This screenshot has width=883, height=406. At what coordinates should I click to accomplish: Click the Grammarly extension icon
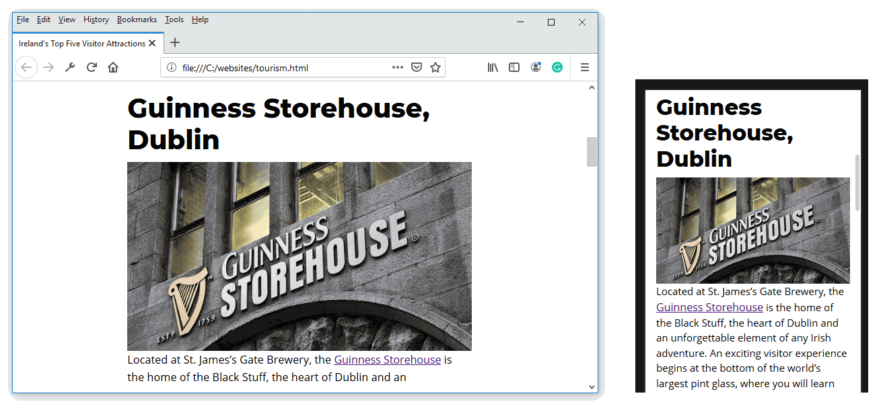pos(557,67)
